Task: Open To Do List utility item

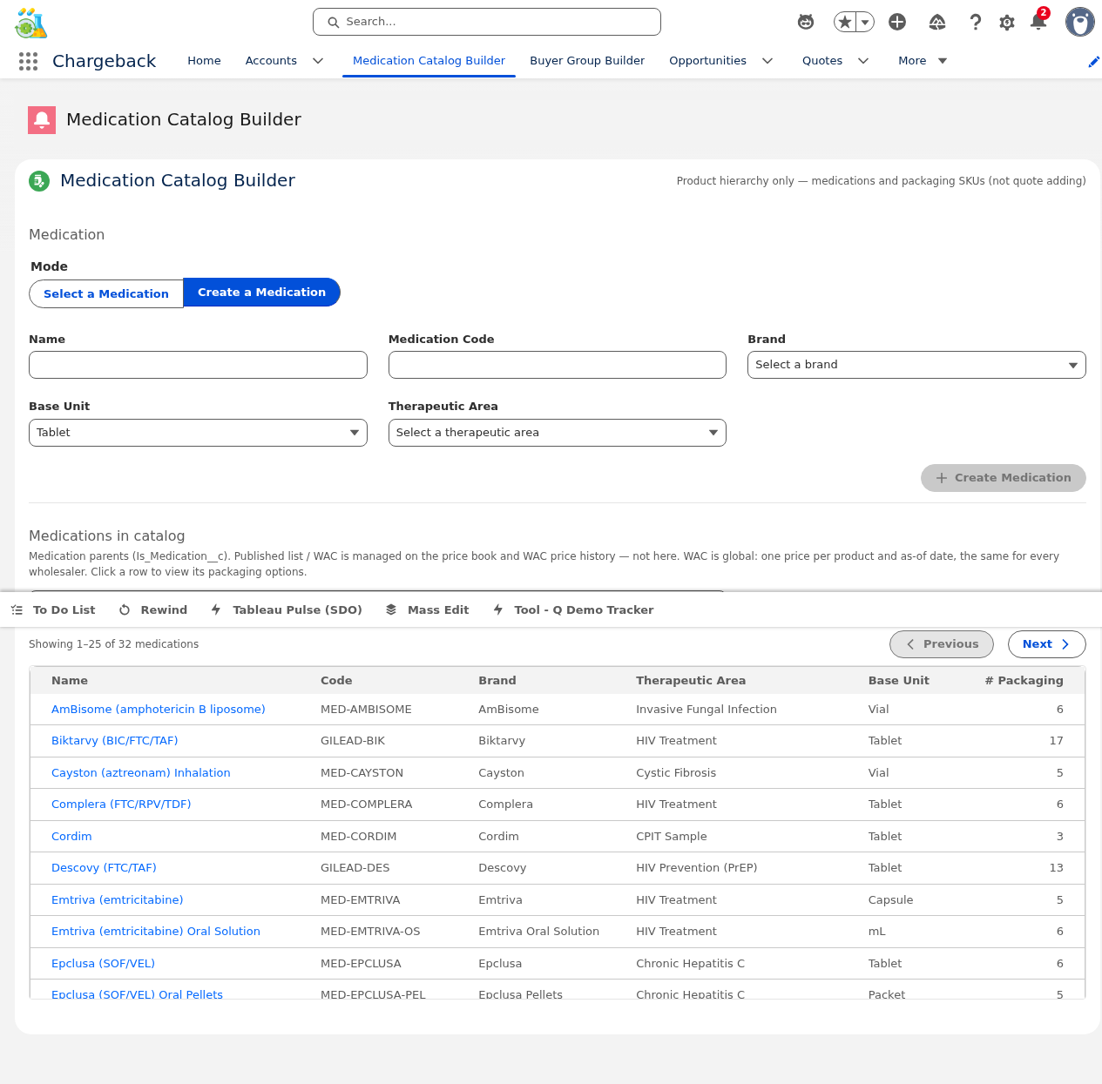Action: 54,609
